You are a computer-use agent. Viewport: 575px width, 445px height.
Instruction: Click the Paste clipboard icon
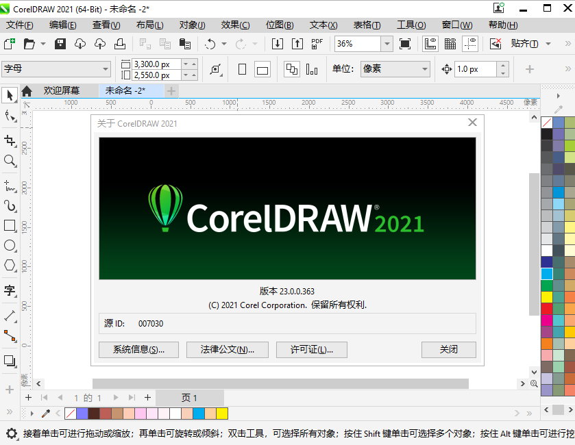coord(185,44)
